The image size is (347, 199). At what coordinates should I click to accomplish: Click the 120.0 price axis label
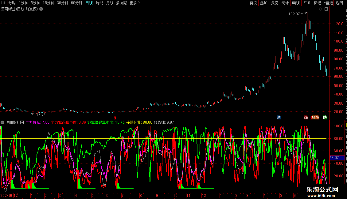click(339, 24)
